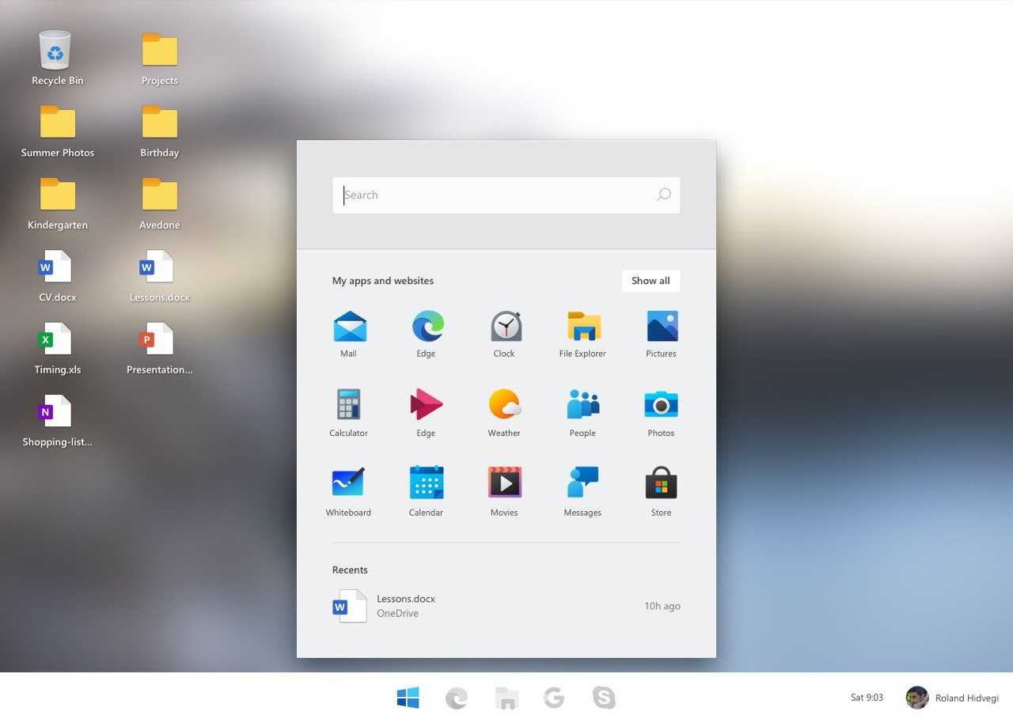This screenshot has width=1013, height=723.
Task: Open the Whiteboard app
Action: point(349,492)
